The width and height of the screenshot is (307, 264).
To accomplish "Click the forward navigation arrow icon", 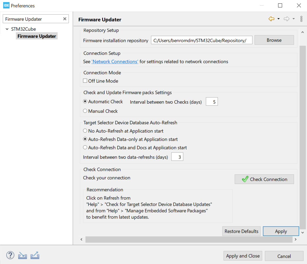I will tap(286, 19).
